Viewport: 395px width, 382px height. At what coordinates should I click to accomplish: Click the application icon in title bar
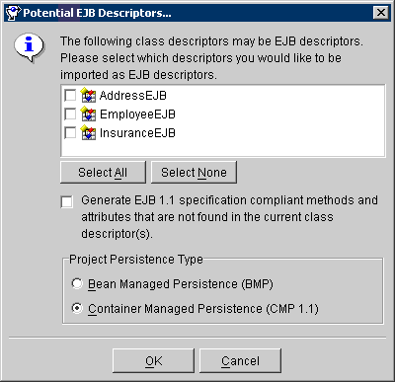tap(13, 13)
